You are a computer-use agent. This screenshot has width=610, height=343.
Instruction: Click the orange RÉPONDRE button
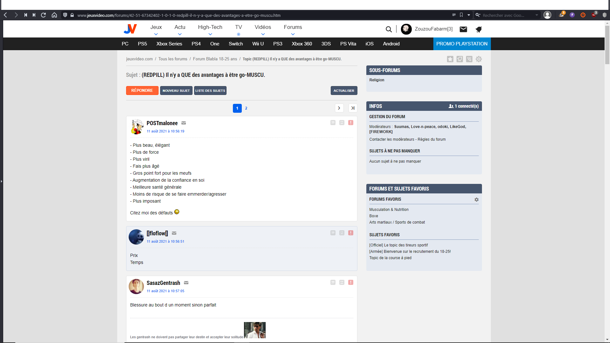[x=142, y=91]
